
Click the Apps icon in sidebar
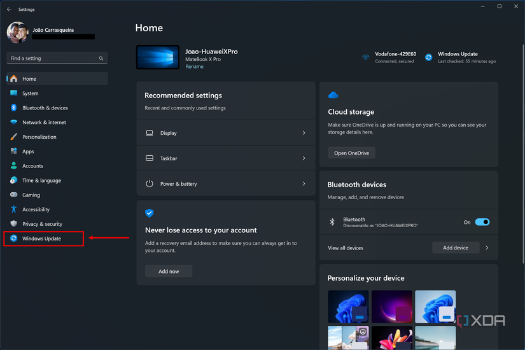click(x=14, y=151)
